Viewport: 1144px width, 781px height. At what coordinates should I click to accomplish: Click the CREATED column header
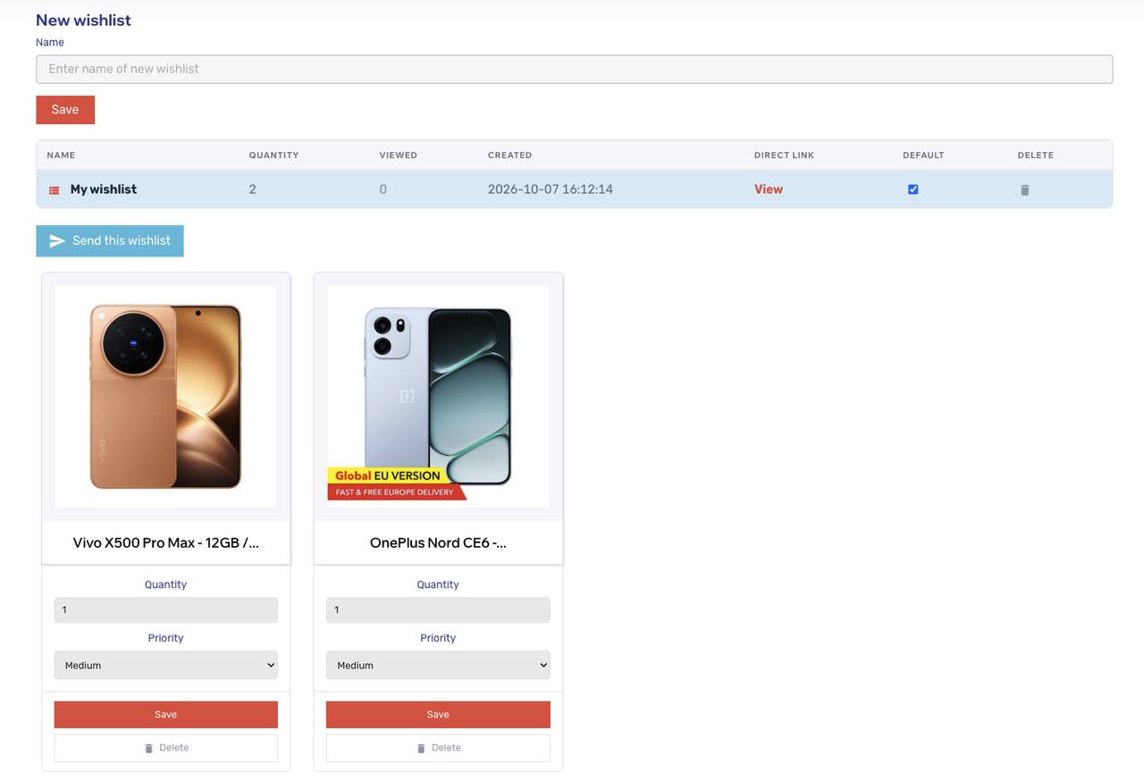click(510, 155)
